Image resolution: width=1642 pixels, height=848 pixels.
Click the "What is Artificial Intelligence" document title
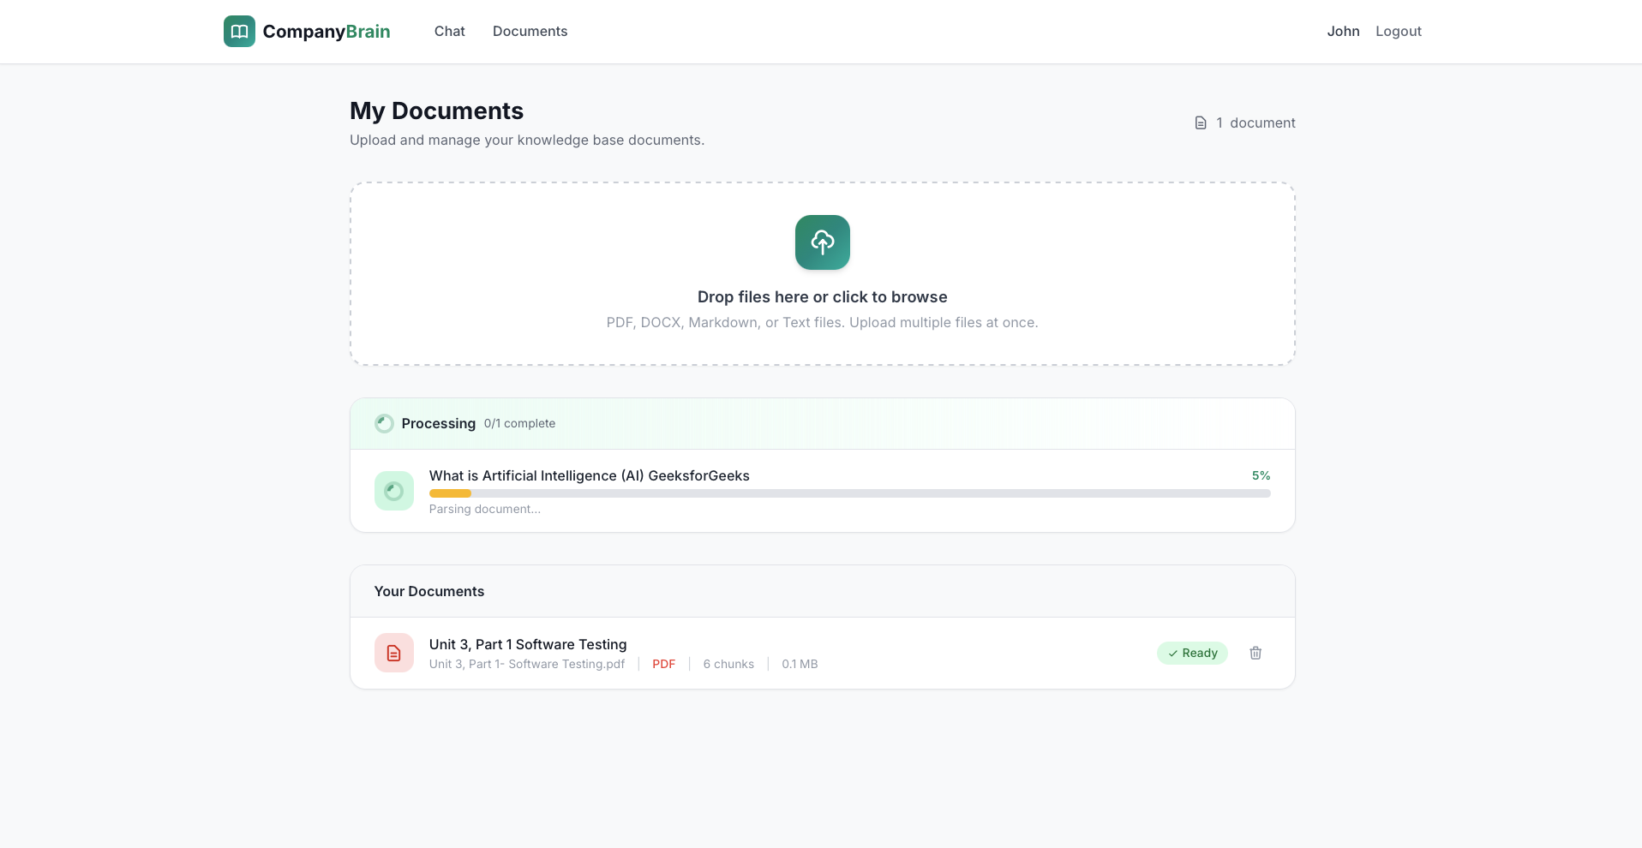pos(589,475)
